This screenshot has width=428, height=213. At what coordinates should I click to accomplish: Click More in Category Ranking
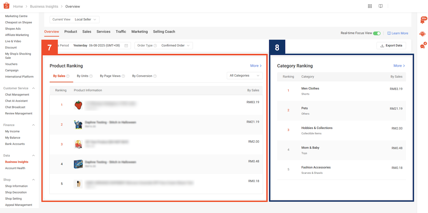coord(399,66)
